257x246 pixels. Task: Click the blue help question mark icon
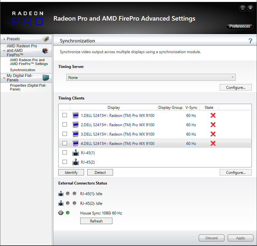point(250,41)
